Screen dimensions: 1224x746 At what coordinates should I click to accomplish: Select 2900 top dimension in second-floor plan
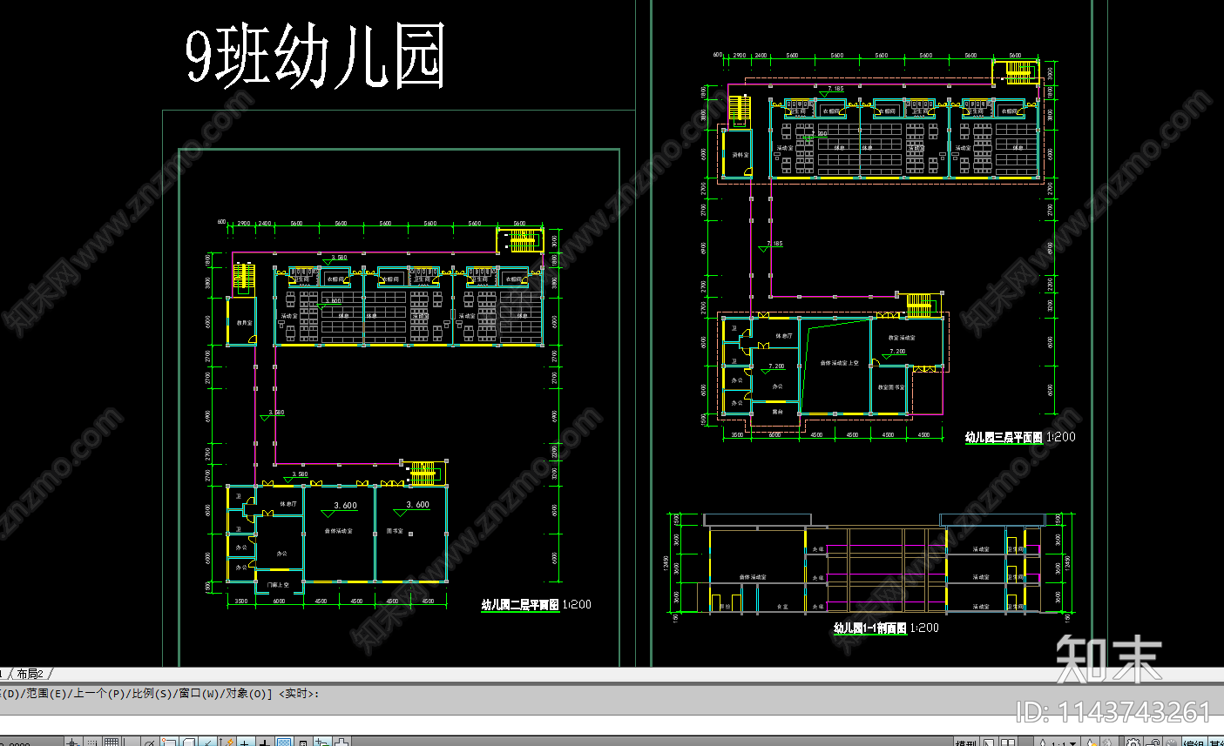[244, 223]
